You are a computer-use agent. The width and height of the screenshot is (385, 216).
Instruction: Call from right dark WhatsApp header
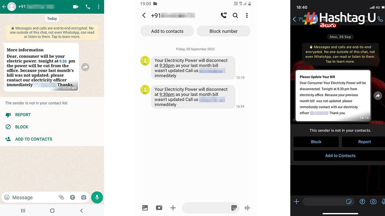(380, 19)
